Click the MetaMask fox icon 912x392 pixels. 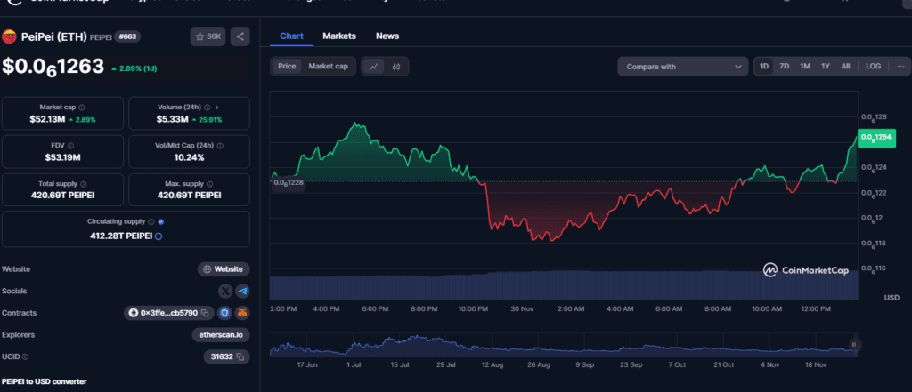point(242,313)
